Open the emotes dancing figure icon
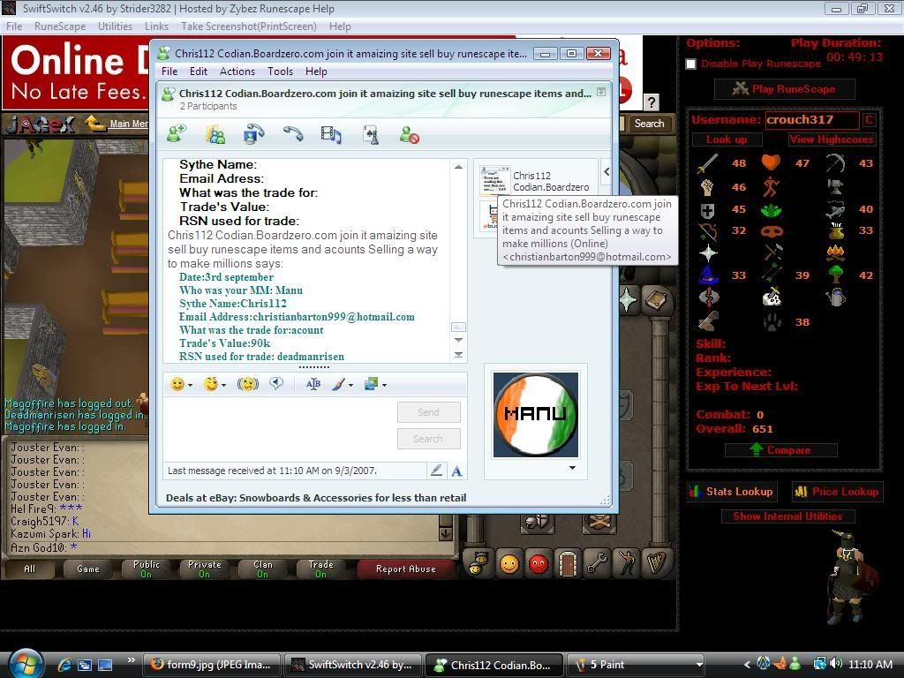 click(627, 563)
